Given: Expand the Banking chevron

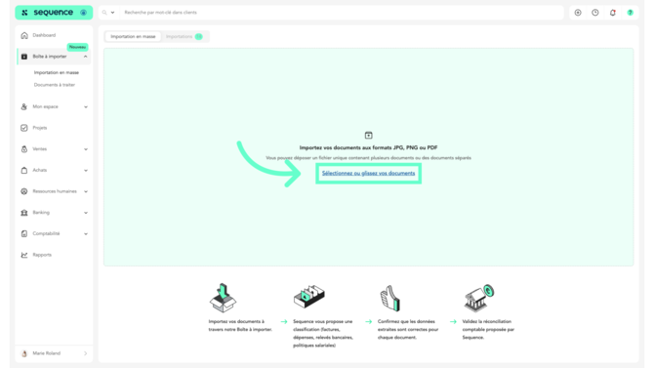Looking at the screenshot, I should tap(86, 213).
